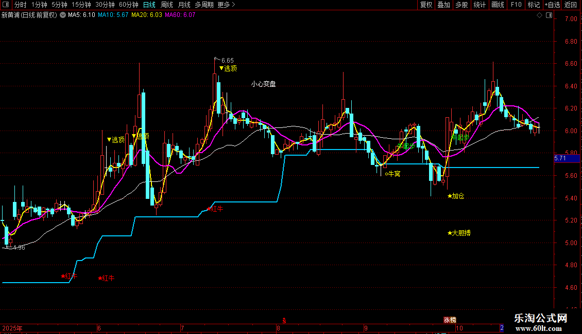Image resolution: width=582 pixels, height=334 pixels.
Task: Select the 1分钟 period tab
Action: click(39, 5)
